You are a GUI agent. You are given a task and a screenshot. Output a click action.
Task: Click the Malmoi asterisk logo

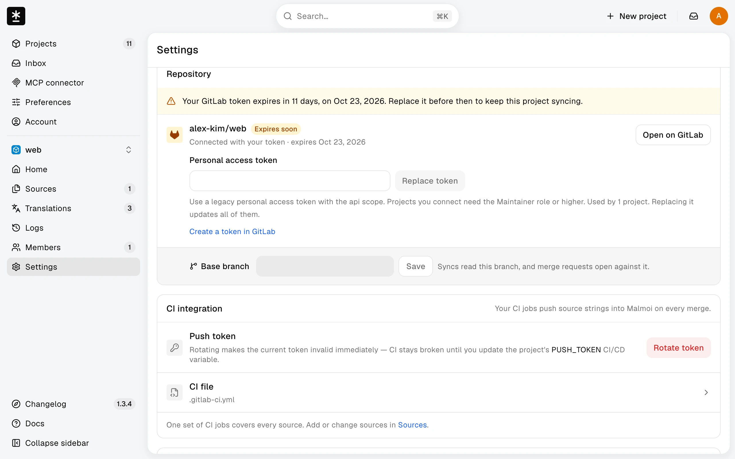tap(16, 16)
